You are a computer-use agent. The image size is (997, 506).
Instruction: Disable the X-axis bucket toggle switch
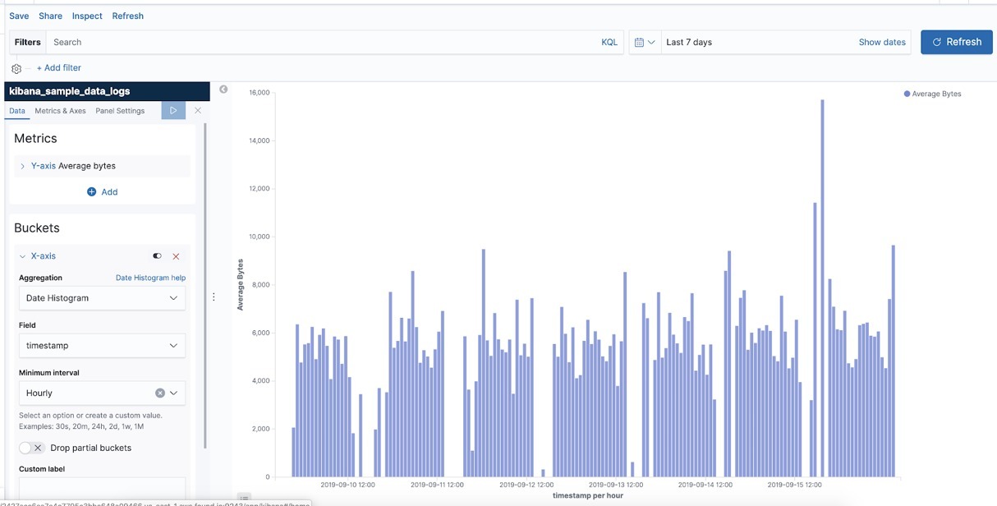coord(156,255)
